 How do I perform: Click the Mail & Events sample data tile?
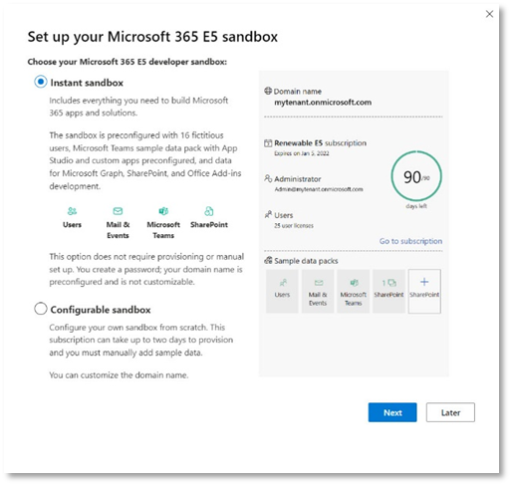pyautogui.click(x=318, y=291)
